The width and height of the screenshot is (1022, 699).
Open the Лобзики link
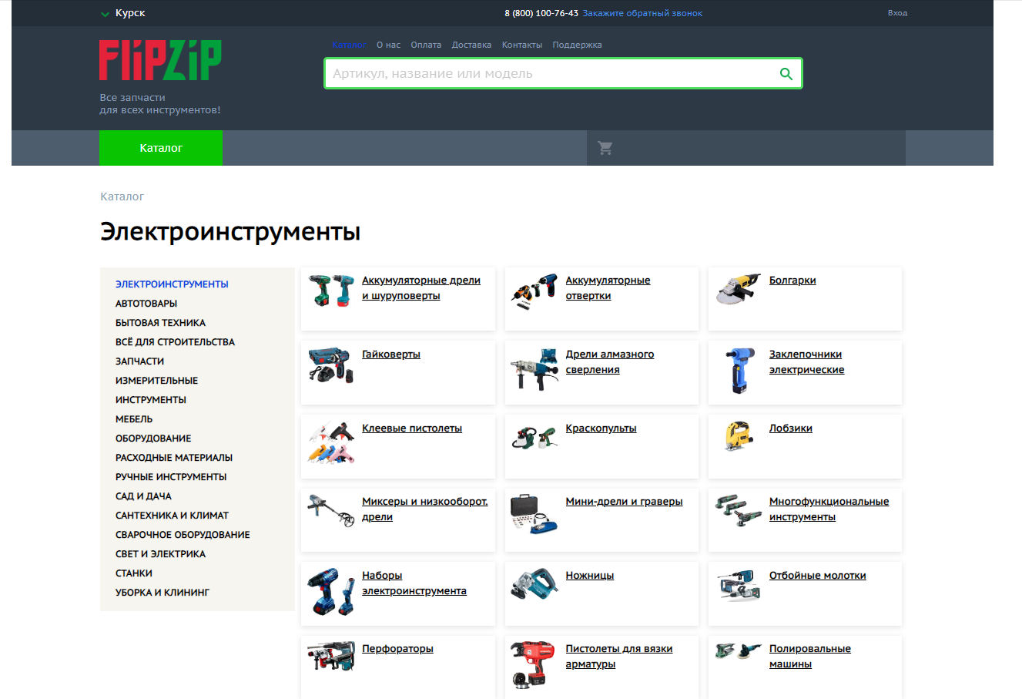pyautogui.click(x=791, y=428)
